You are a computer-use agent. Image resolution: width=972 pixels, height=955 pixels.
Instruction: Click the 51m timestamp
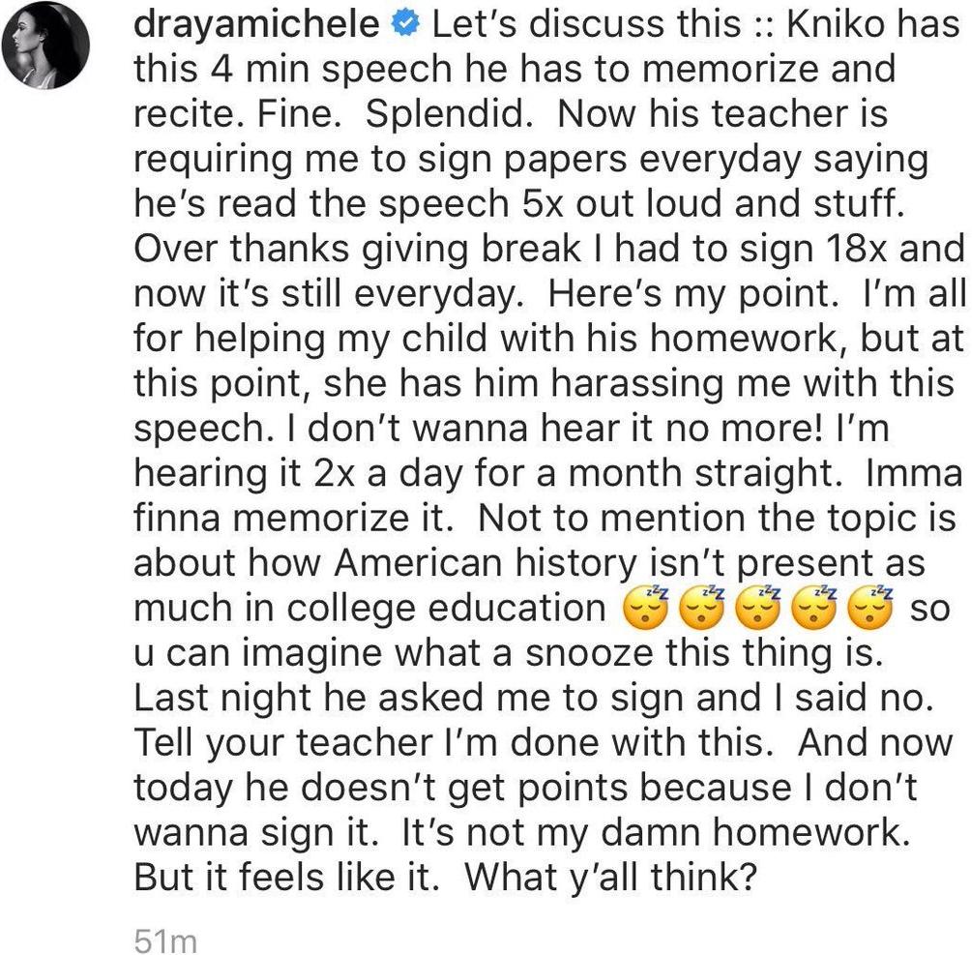pyautogui.click(x=165, y=940)
